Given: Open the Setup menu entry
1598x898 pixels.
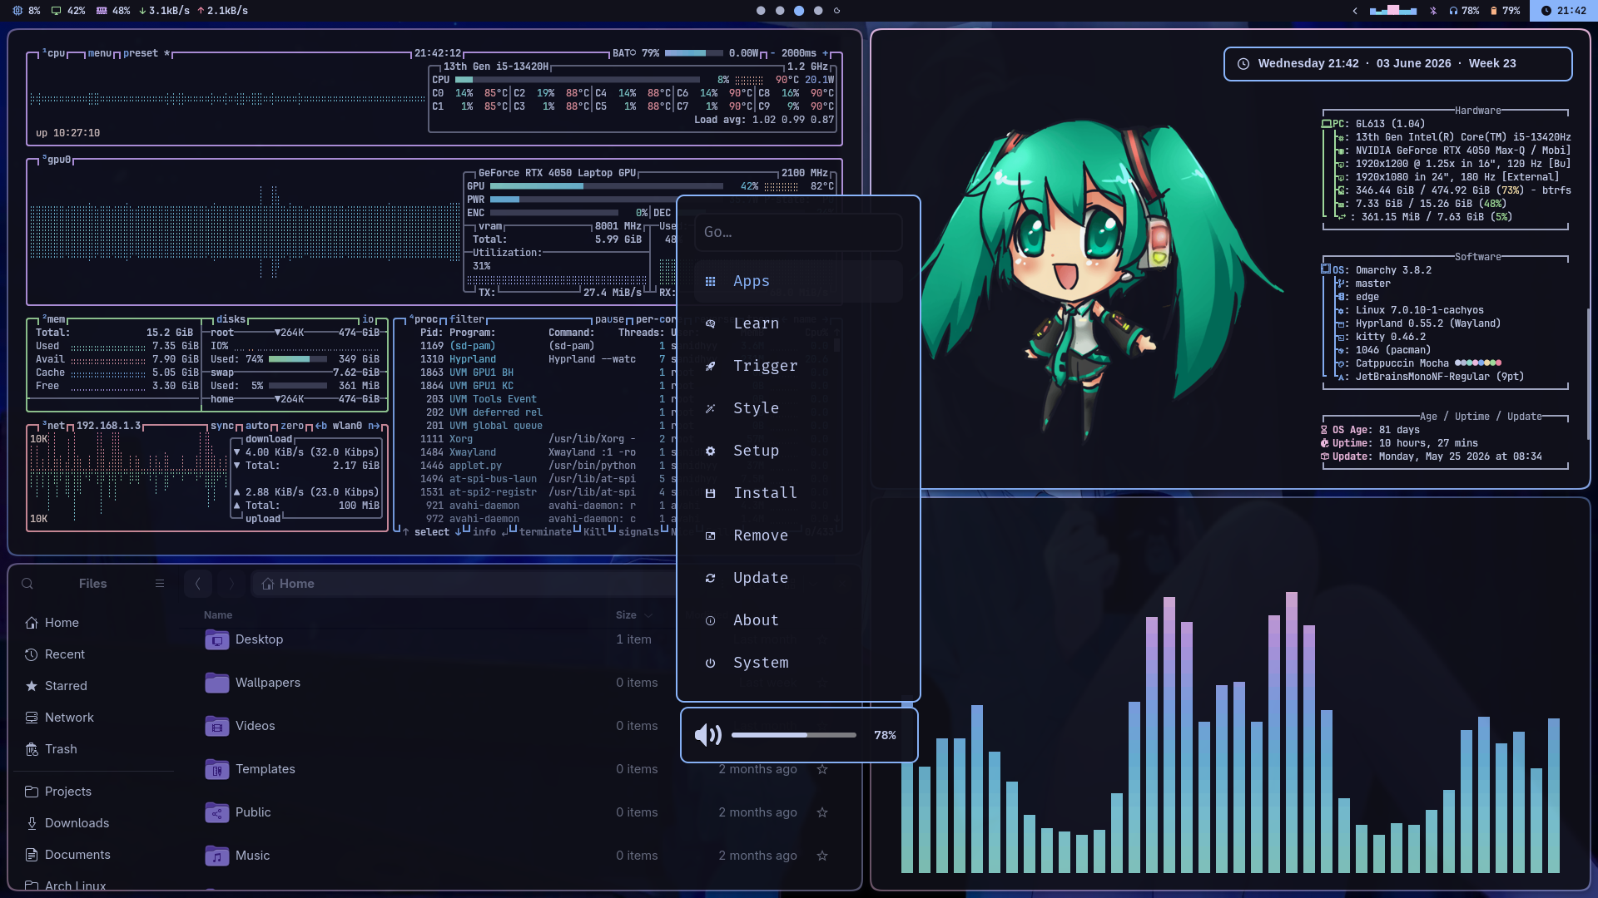Looking at the screenshot, I should coord(798,451).
